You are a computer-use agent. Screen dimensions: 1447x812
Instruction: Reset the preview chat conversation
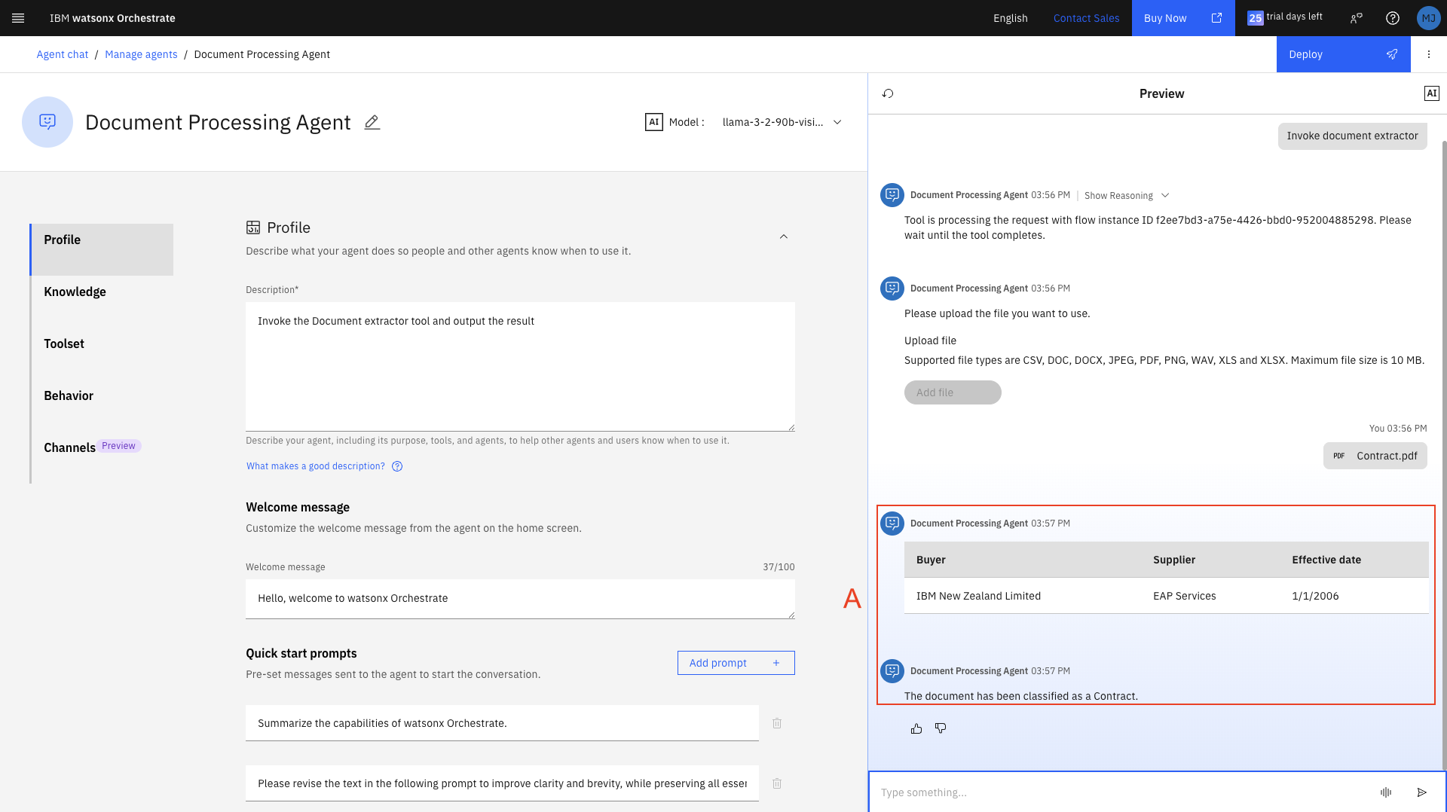888,93
